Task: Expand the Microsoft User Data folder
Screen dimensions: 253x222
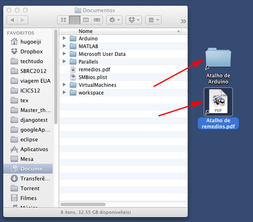Action: 64,54
